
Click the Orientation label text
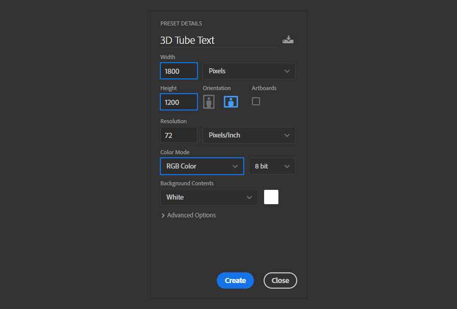217,88
